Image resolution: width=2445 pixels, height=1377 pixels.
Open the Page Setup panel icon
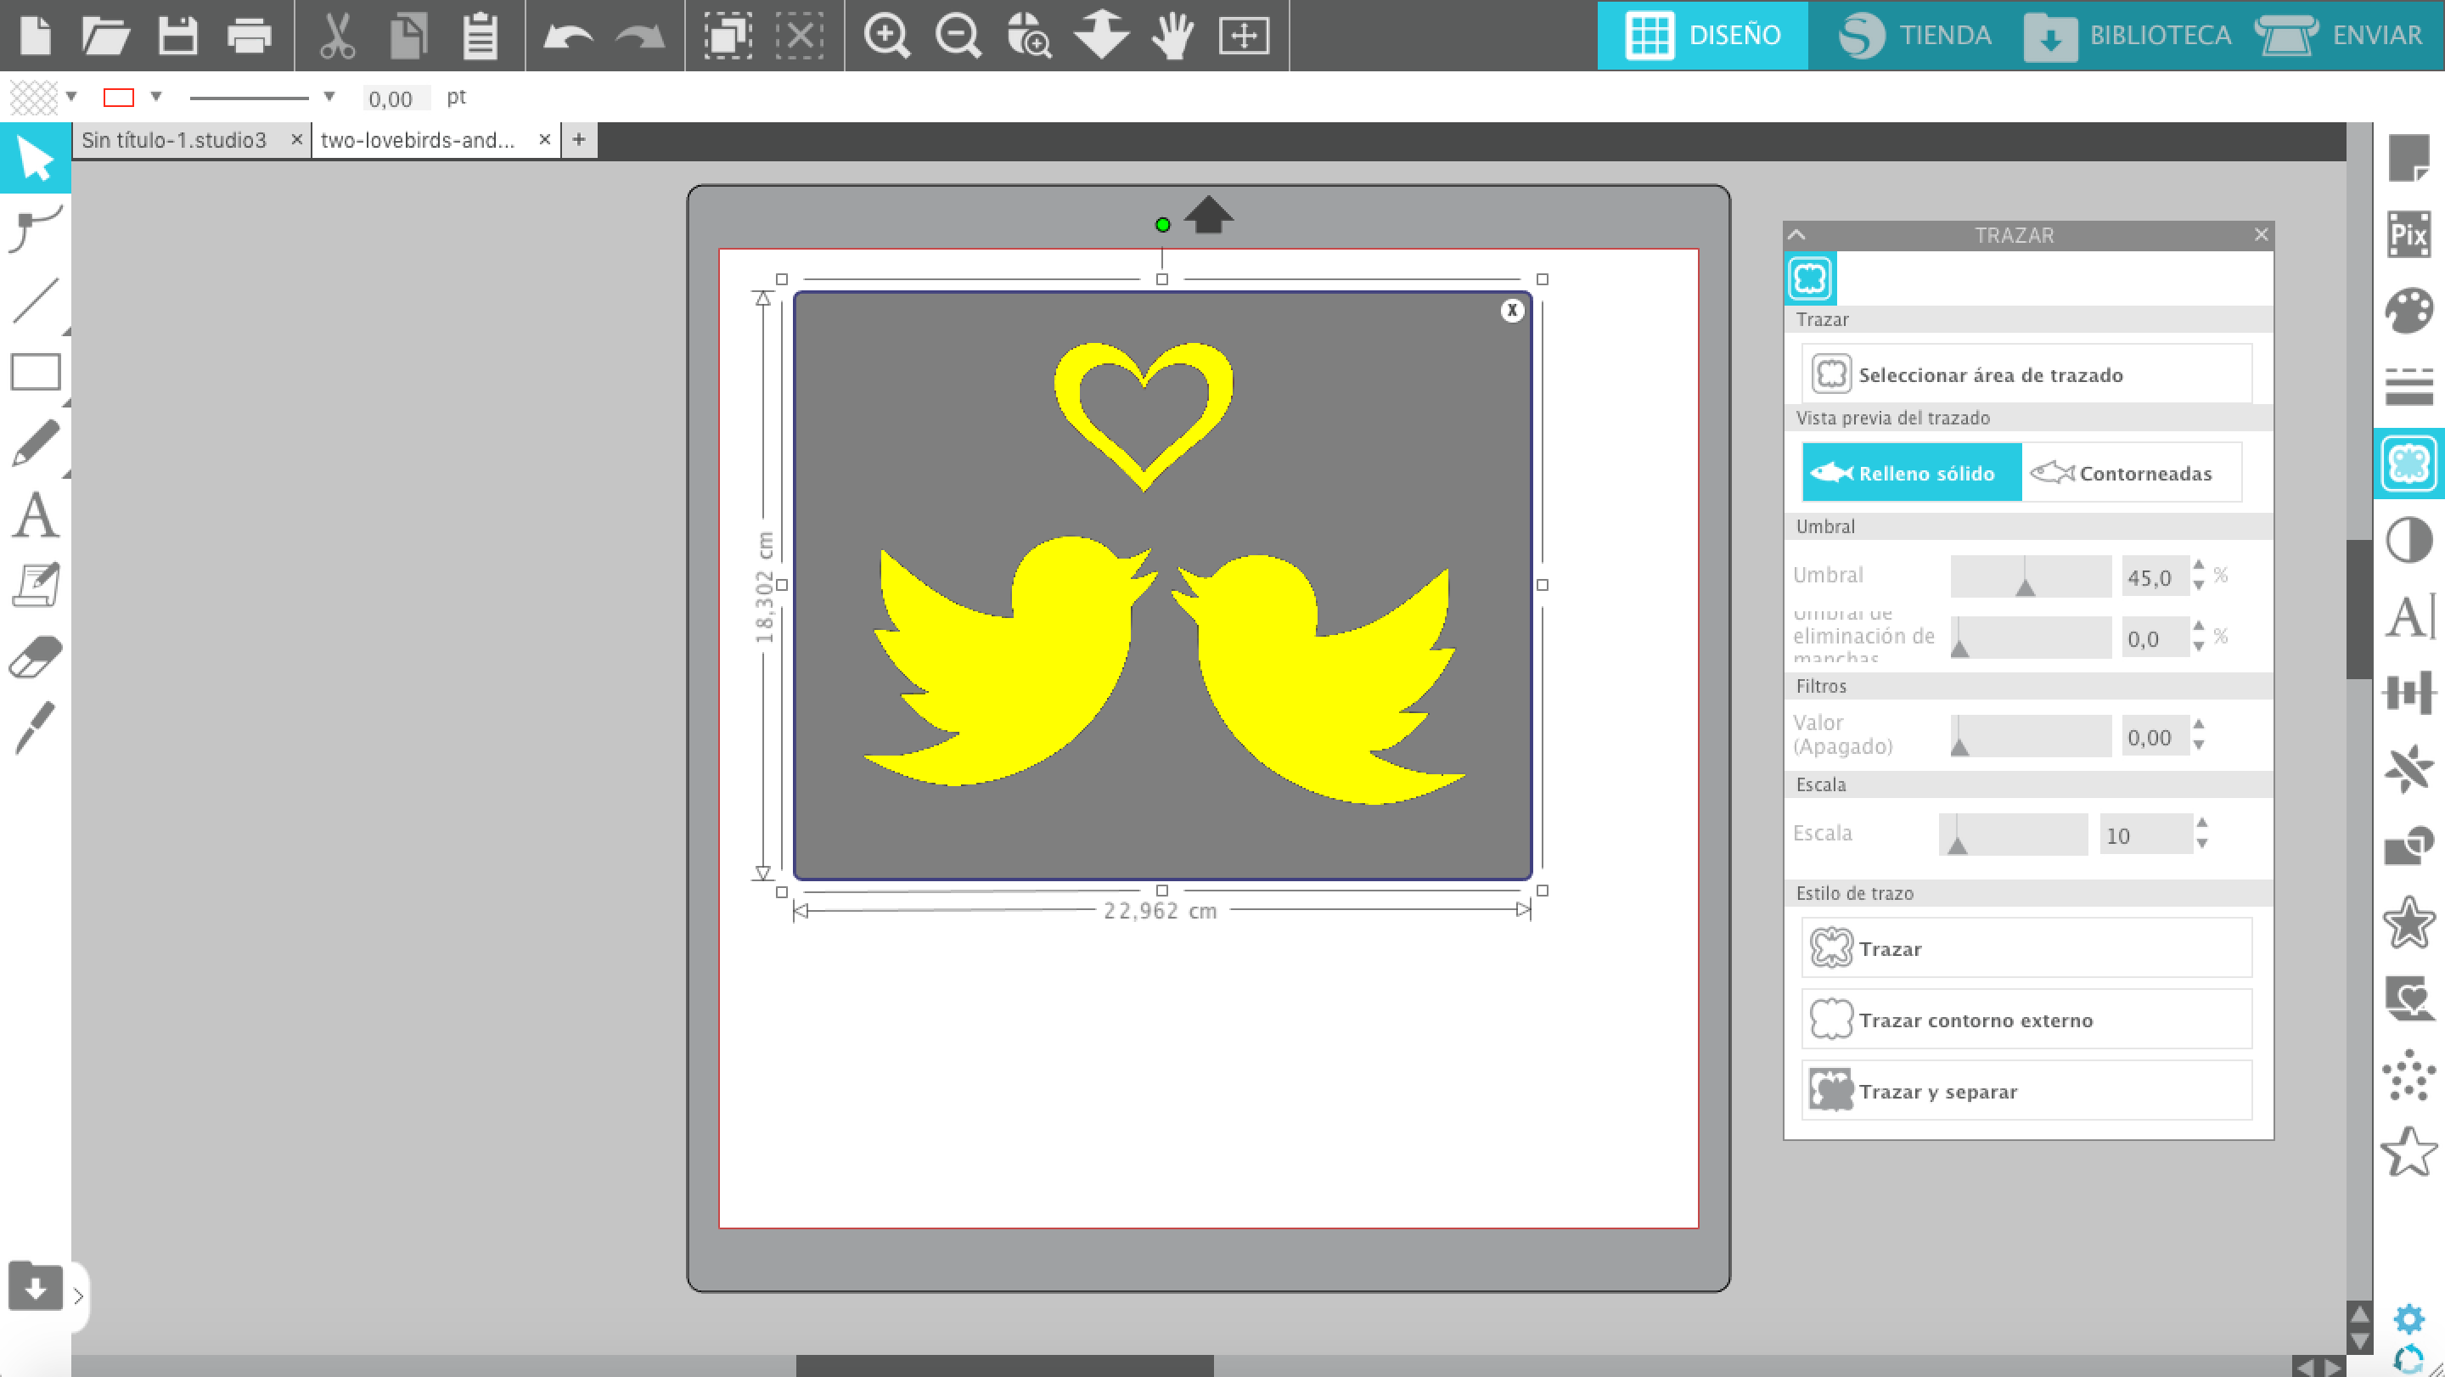[2409, 158]
